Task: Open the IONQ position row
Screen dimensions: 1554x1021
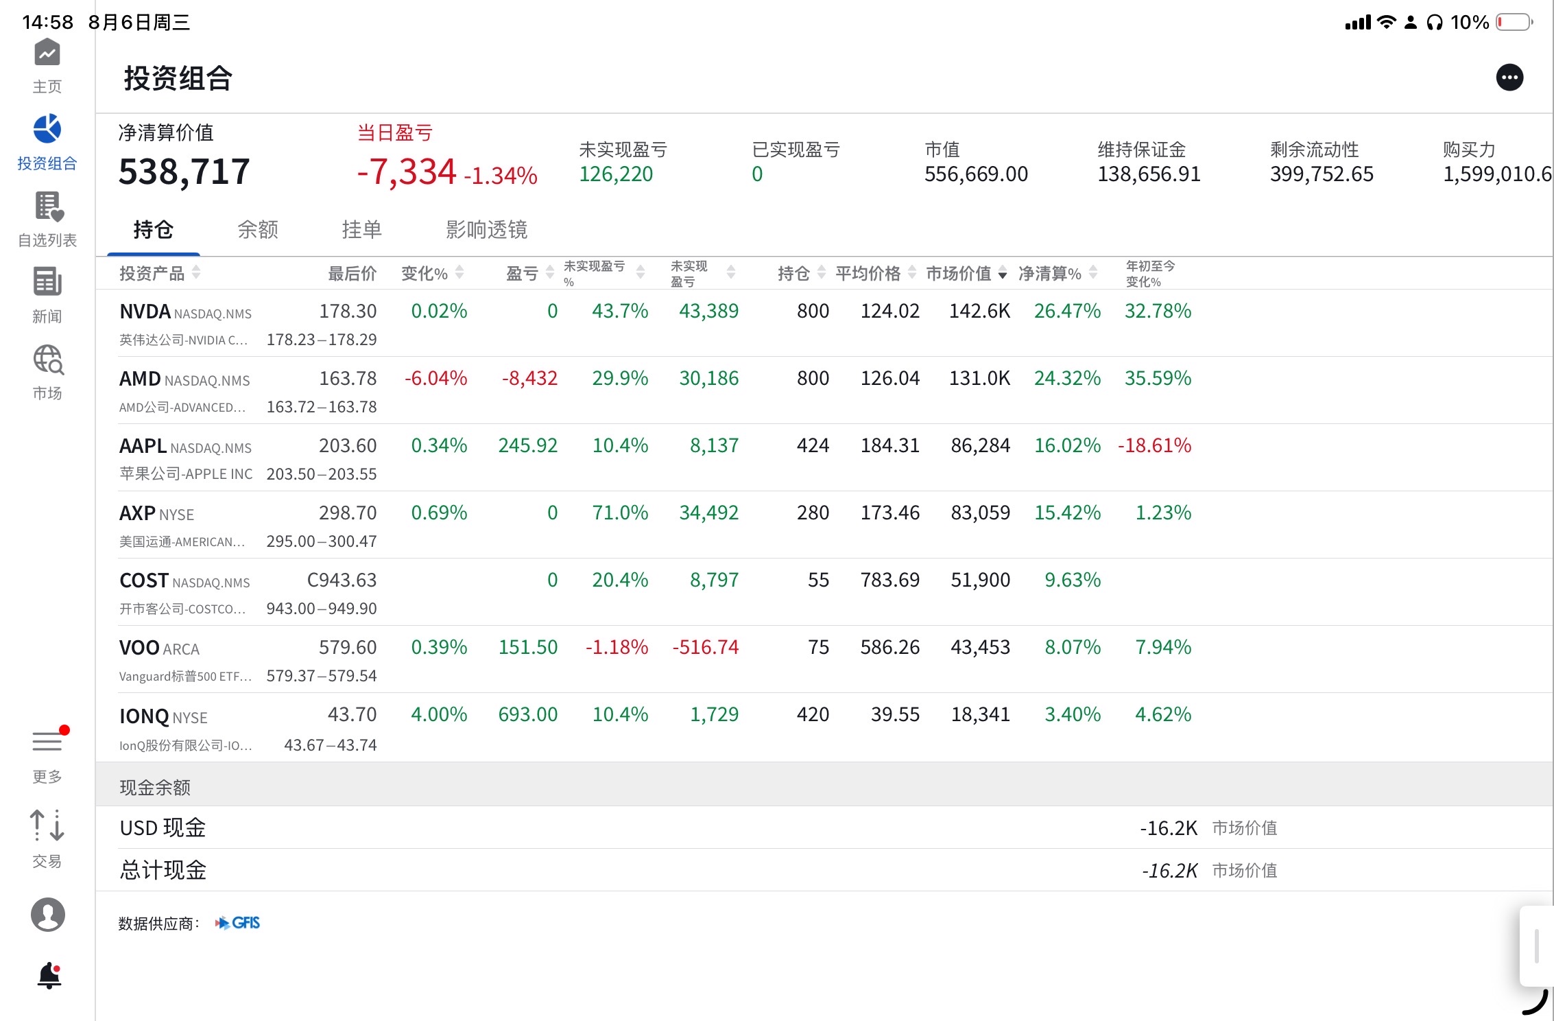Action: click(x=824, y=727)
